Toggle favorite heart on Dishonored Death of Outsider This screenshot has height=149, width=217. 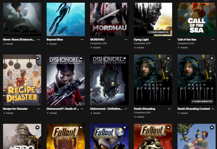coord(81,58)
